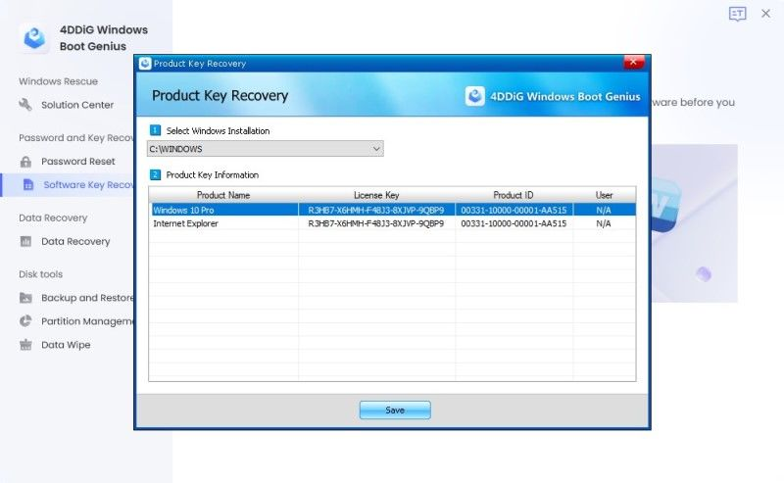
Task: Open Data Wipe in sidebar
Action: [66, 345]
